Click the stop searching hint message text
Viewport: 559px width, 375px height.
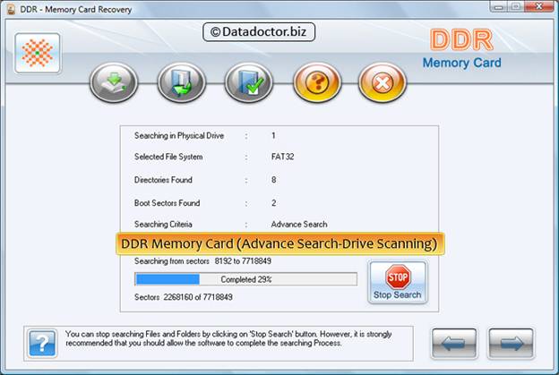pos(228,338)
